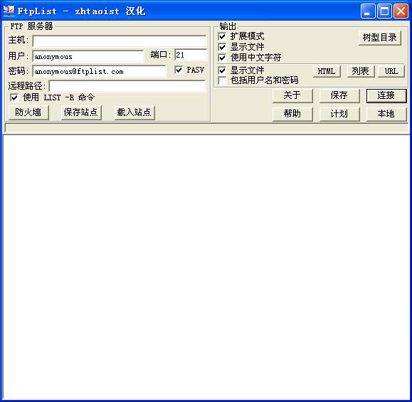
Task: Click the FtpList title bar app icon
Action: click(9, 11)
